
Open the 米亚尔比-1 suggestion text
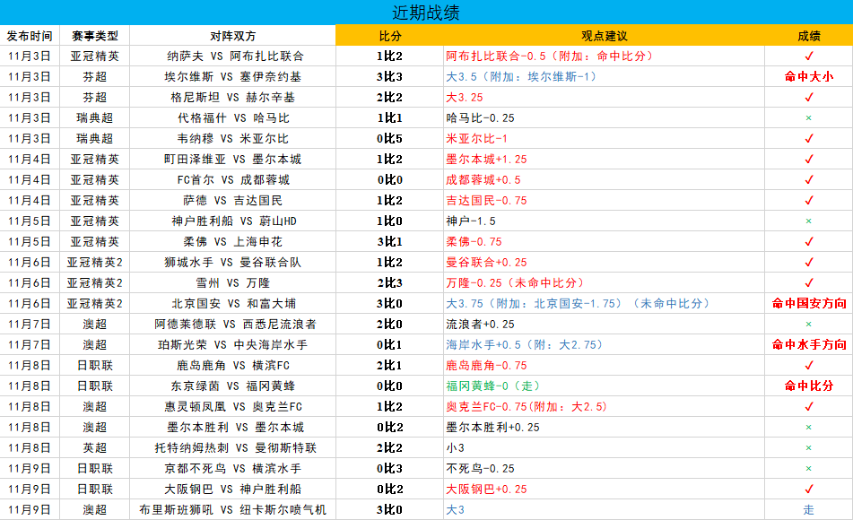coord(476,138)
